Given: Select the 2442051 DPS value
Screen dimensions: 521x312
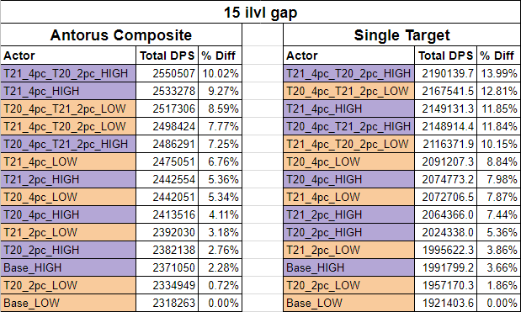Looking at the screenshot, I should tap(167, 197).
